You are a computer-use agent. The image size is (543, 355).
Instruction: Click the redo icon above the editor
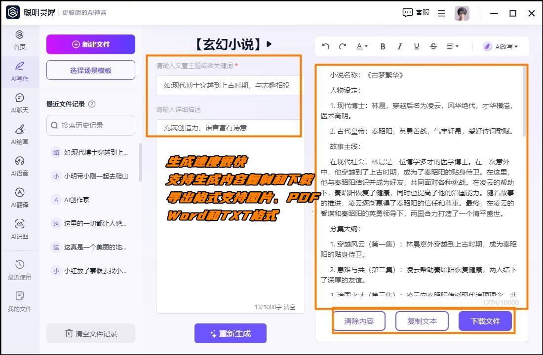pos(343,46)
